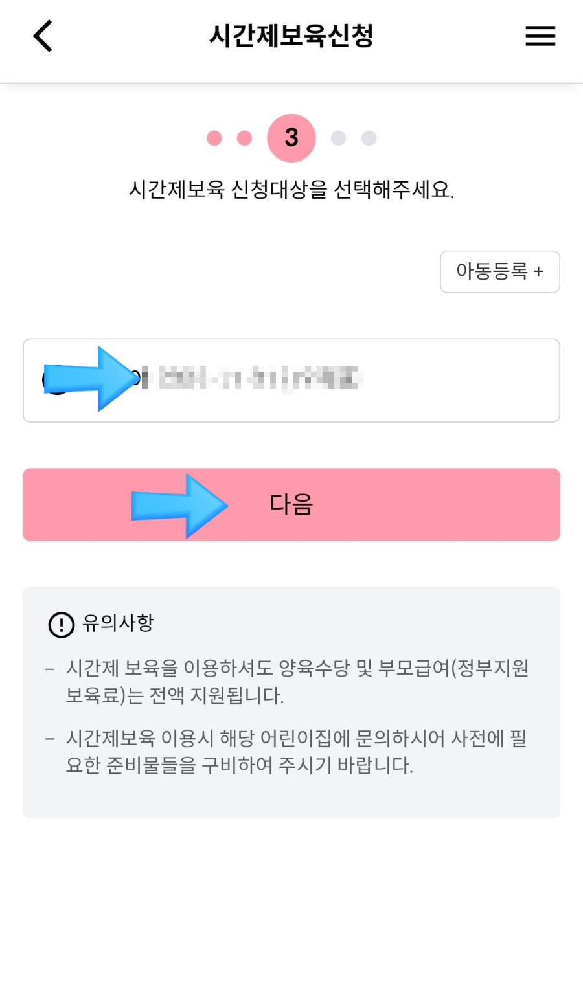Tap the first pink progress dot
Viewport: 583px width, 988px height.
[x=214, y=137]
